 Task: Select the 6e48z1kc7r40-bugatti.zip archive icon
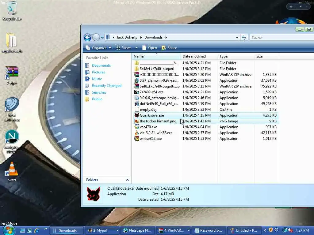coord(137,86)
